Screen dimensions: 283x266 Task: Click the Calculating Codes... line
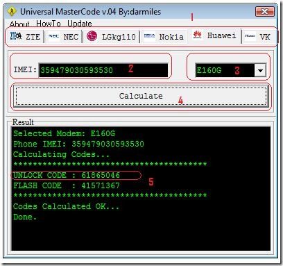coord(61,154)
